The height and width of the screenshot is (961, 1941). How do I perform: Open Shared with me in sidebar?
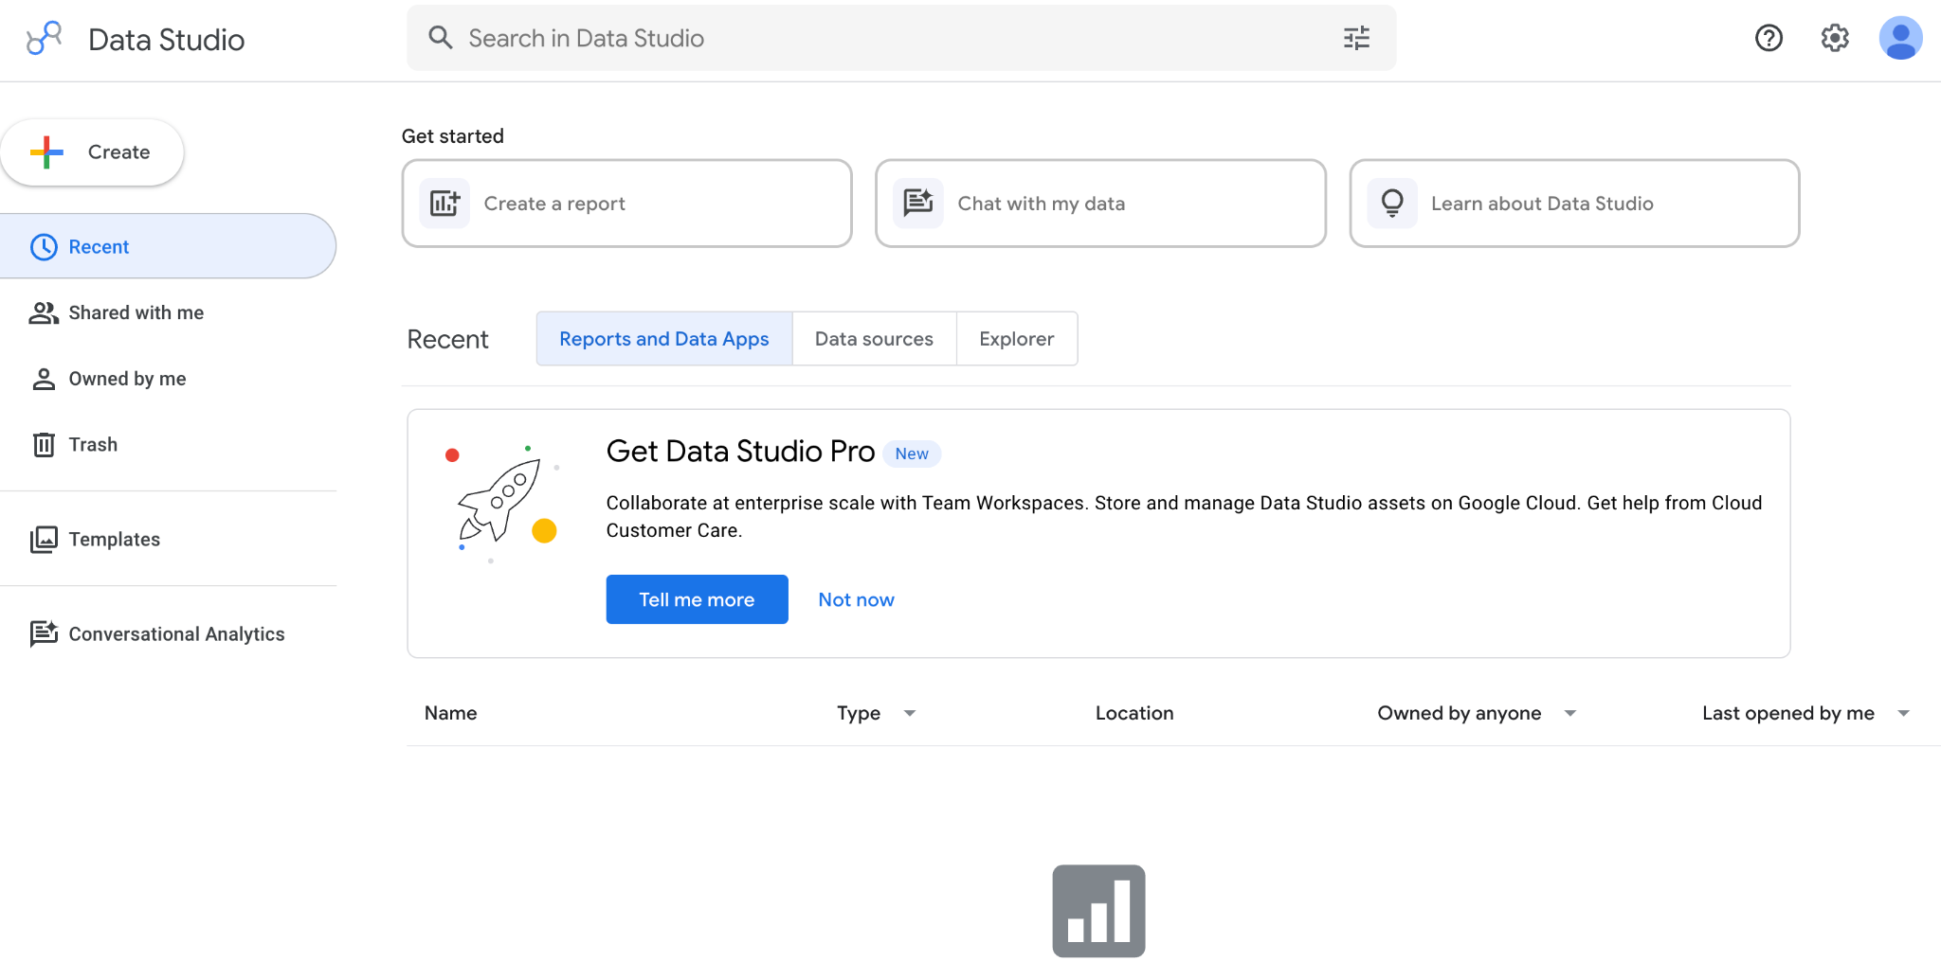[x=168, y=312]
